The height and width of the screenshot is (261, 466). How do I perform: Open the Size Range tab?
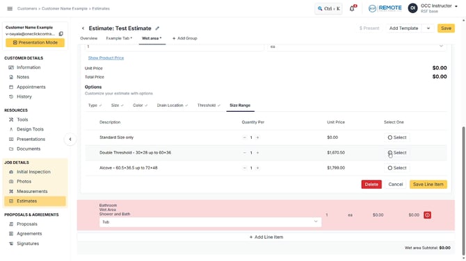click(240, 106)
